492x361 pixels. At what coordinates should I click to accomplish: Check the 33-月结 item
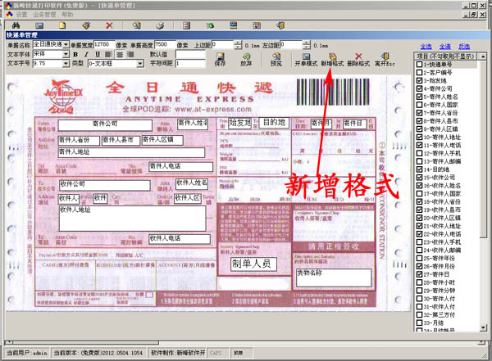point(419,323)
